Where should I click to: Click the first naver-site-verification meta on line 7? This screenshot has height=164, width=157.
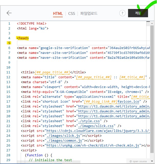(83, 53)
